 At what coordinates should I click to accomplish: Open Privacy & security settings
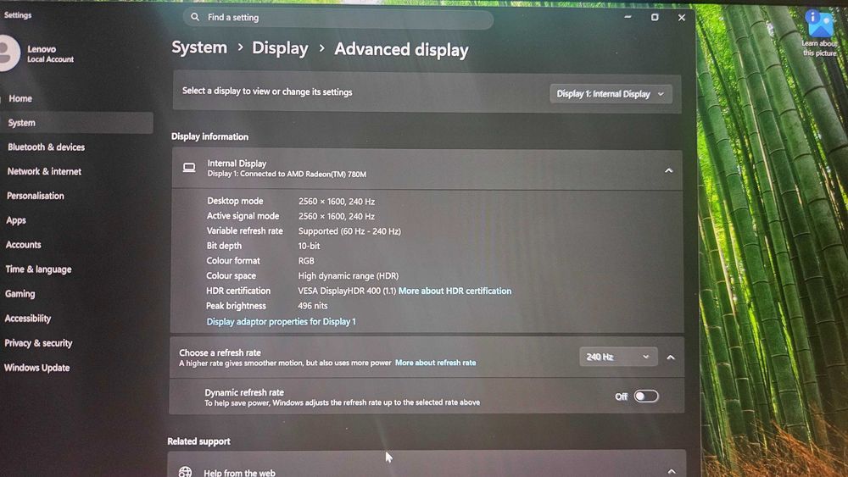[38, 343]
